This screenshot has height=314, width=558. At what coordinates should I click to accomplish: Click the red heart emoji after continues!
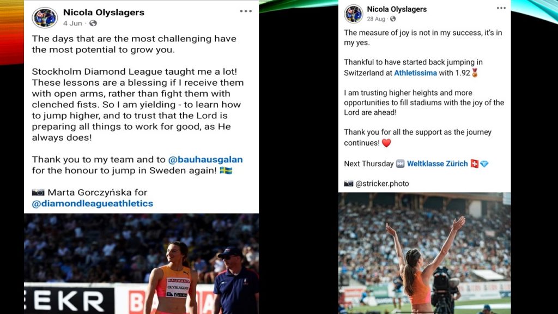[386, 143]
